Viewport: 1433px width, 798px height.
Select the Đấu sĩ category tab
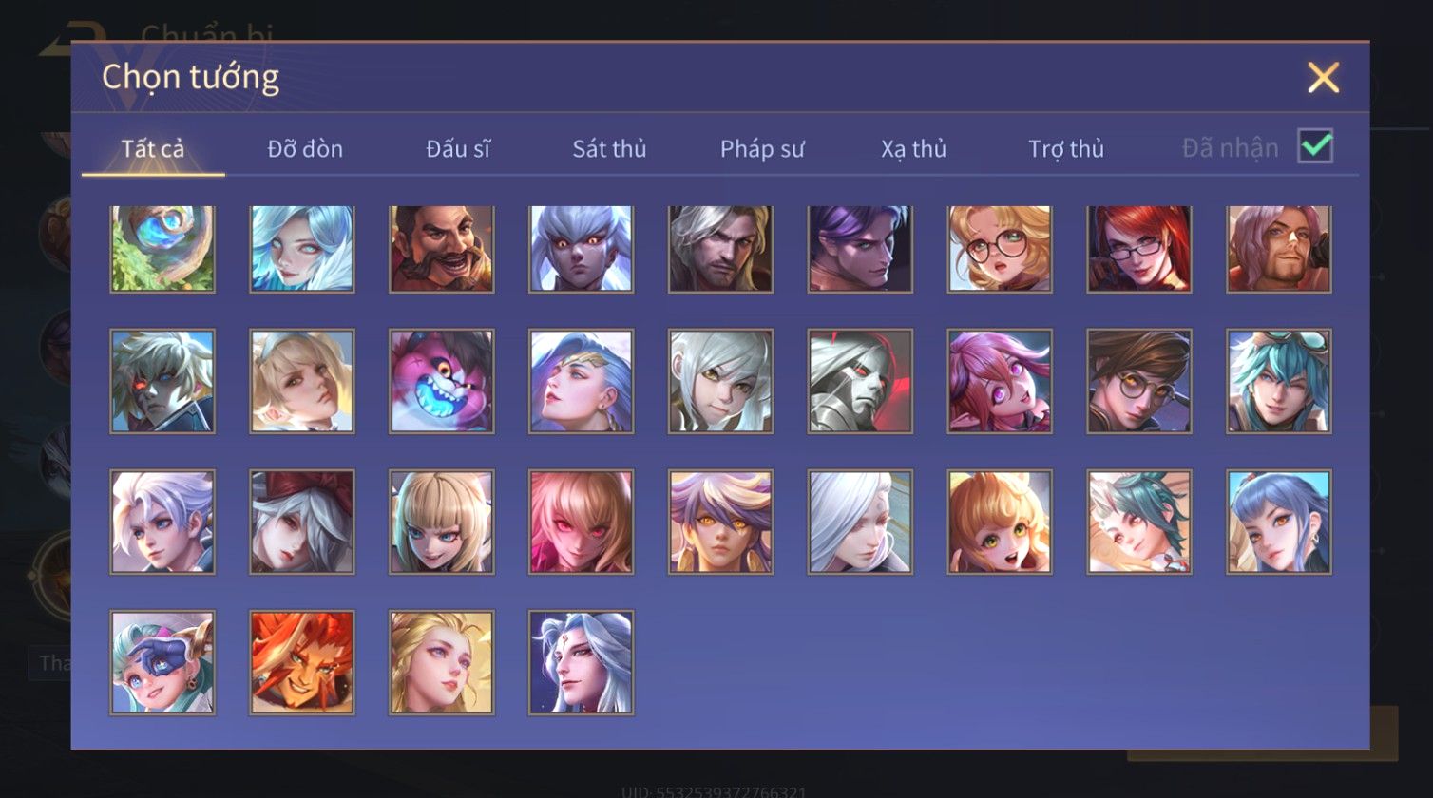click(458, 149)
